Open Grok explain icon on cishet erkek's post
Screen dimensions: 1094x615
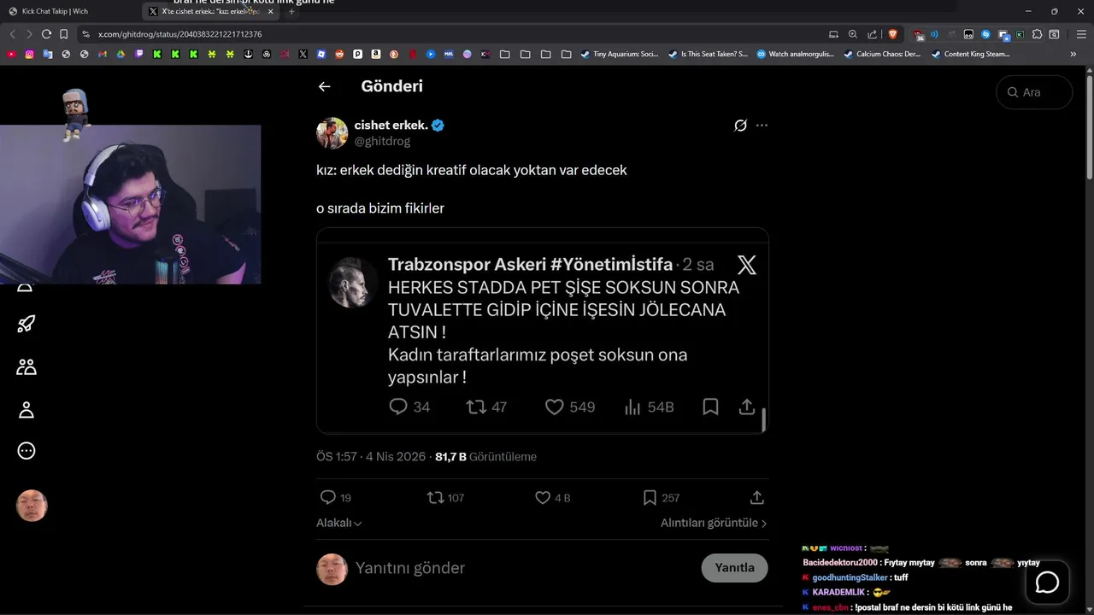coord(740,126)
